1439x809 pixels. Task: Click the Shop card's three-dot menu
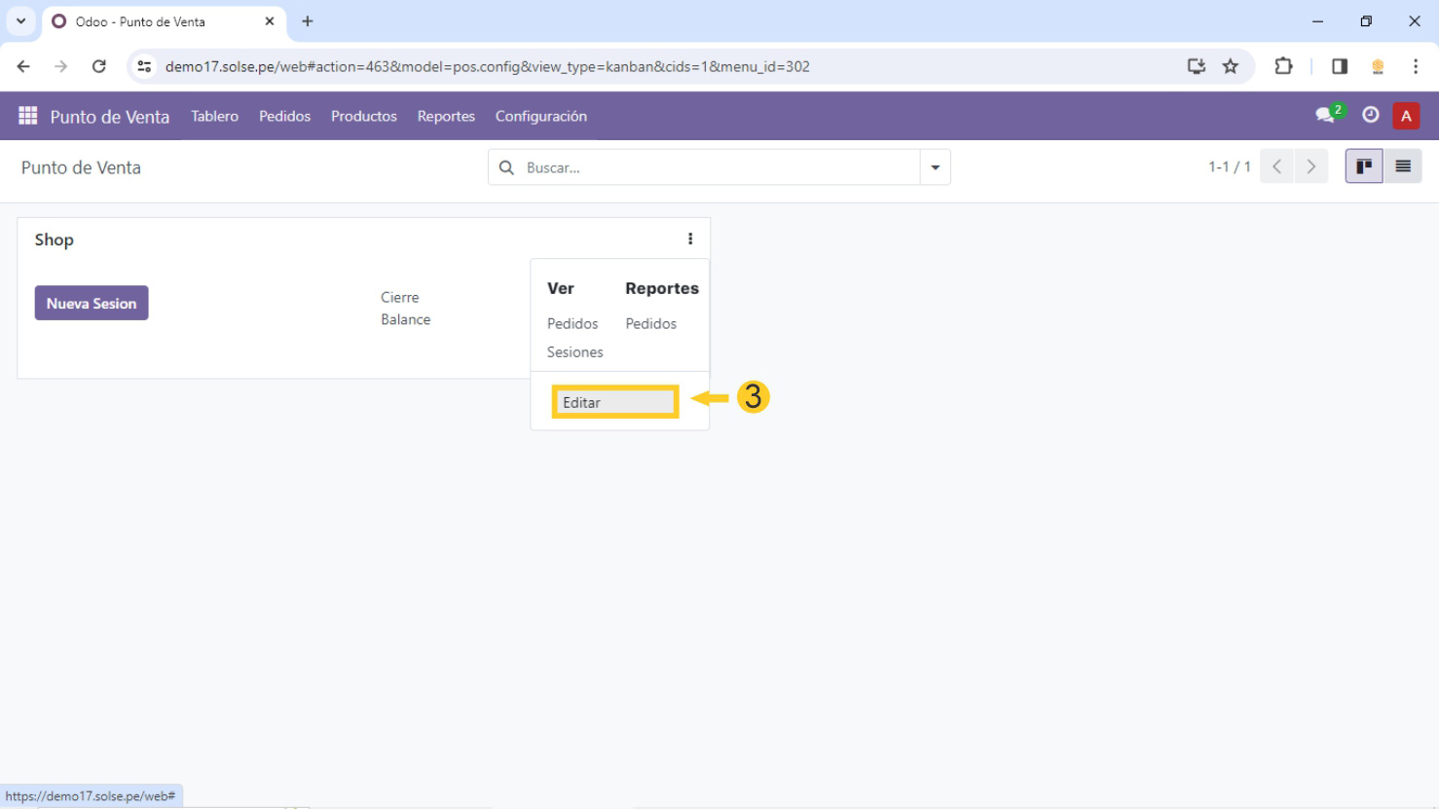(x=690, y=239)
